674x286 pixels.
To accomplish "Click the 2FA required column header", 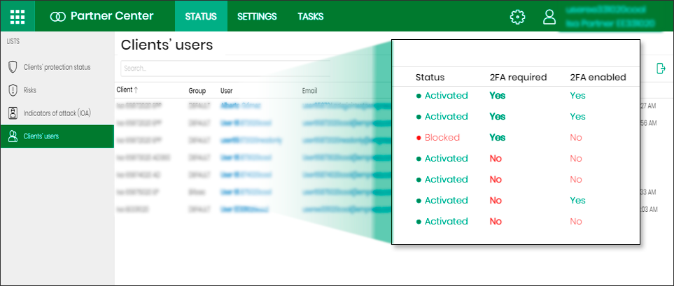I will pyautogui.click(x=518, y=78).
